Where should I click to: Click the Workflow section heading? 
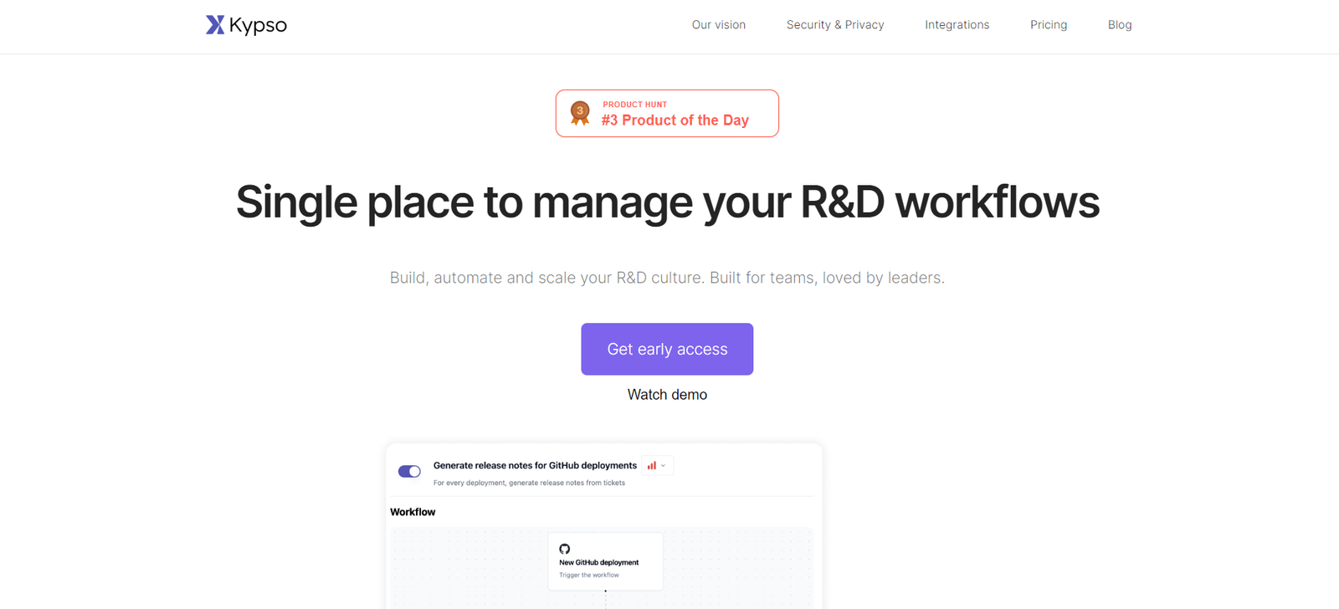tap(413, 512)
